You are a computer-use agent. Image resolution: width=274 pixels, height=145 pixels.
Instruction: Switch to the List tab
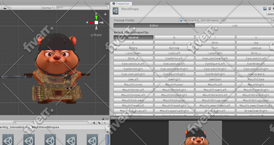pos(235,25)
